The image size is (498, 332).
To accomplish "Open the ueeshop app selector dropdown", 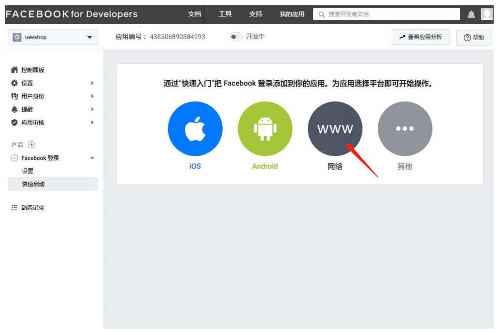I will (x=53, y=37).
